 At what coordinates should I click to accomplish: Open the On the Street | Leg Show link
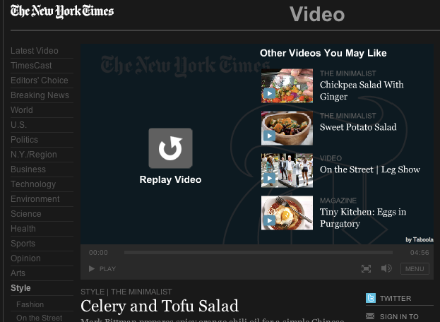tap(370, 169)
